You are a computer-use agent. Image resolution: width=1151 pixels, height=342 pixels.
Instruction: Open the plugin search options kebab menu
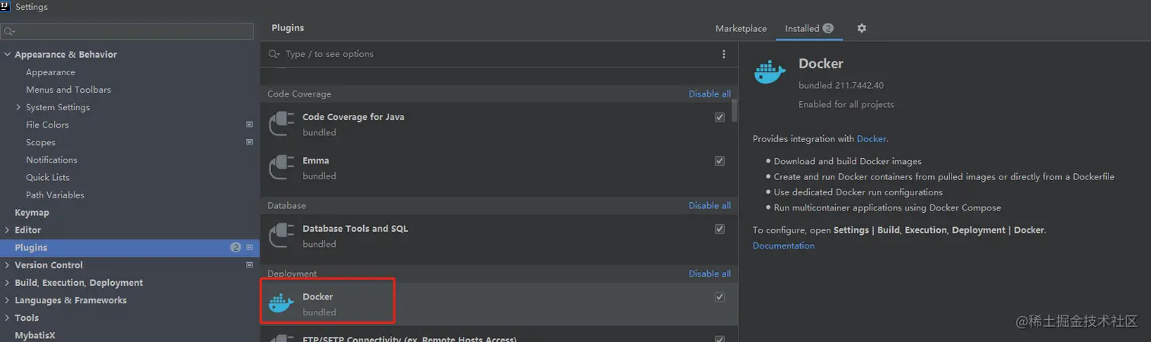724,54
